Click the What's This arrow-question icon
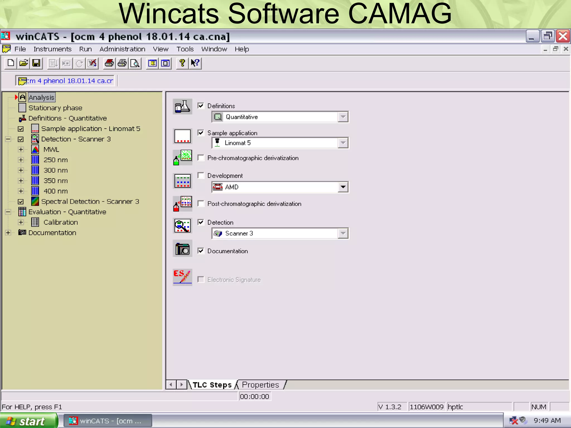Viewport: 571px width, 428px height. [195, 63]
